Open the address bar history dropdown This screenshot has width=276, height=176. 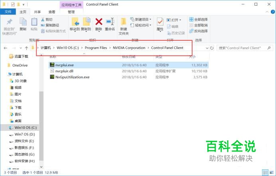click(207, 48)
